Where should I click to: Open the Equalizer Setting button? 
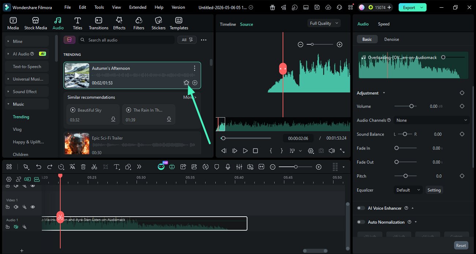(434, 190)
